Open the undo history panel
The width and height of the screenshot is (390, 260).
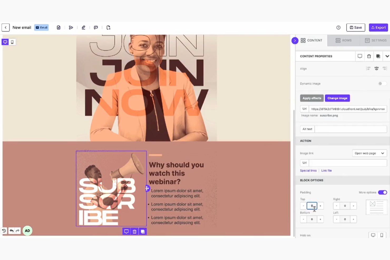coord(4,230)
